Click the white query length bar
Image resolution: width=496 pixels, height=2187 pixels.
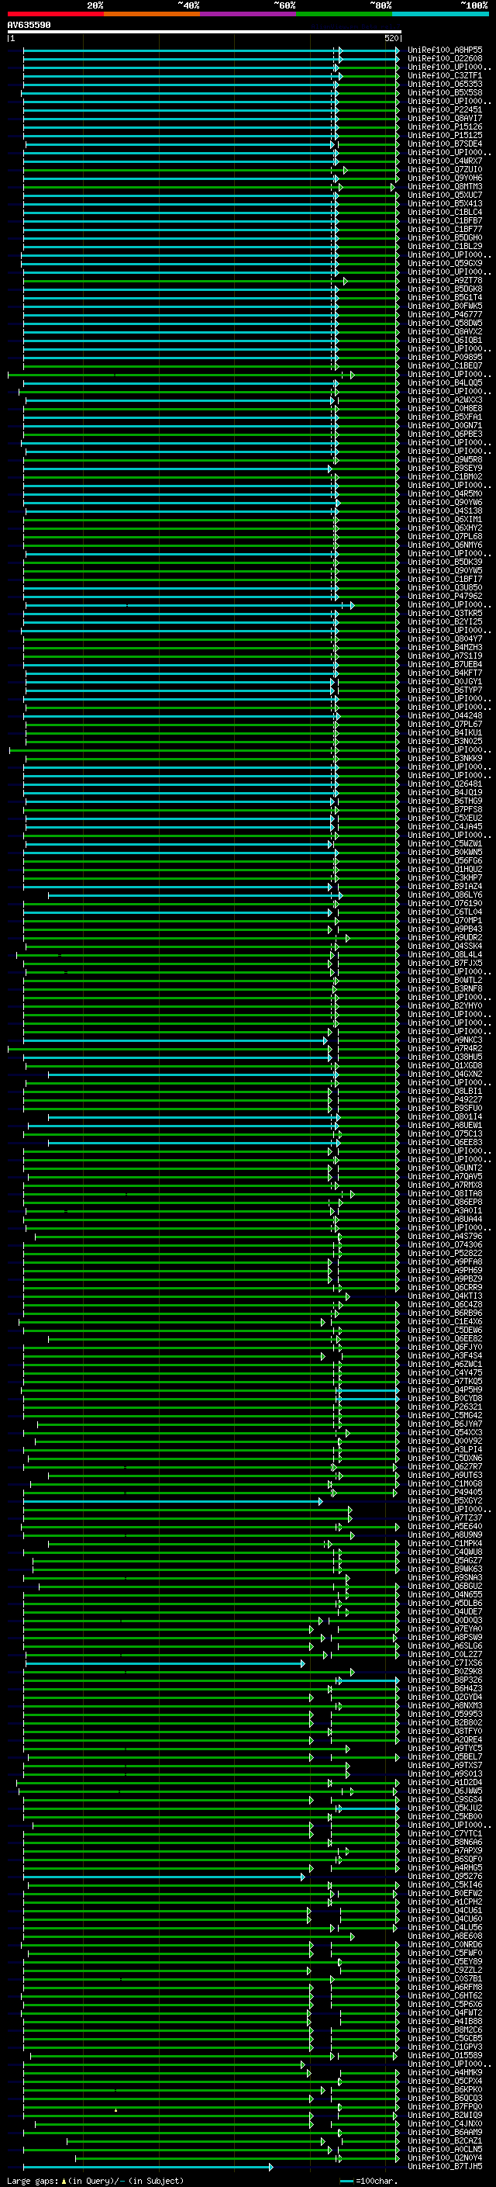[x=205, y=33]
